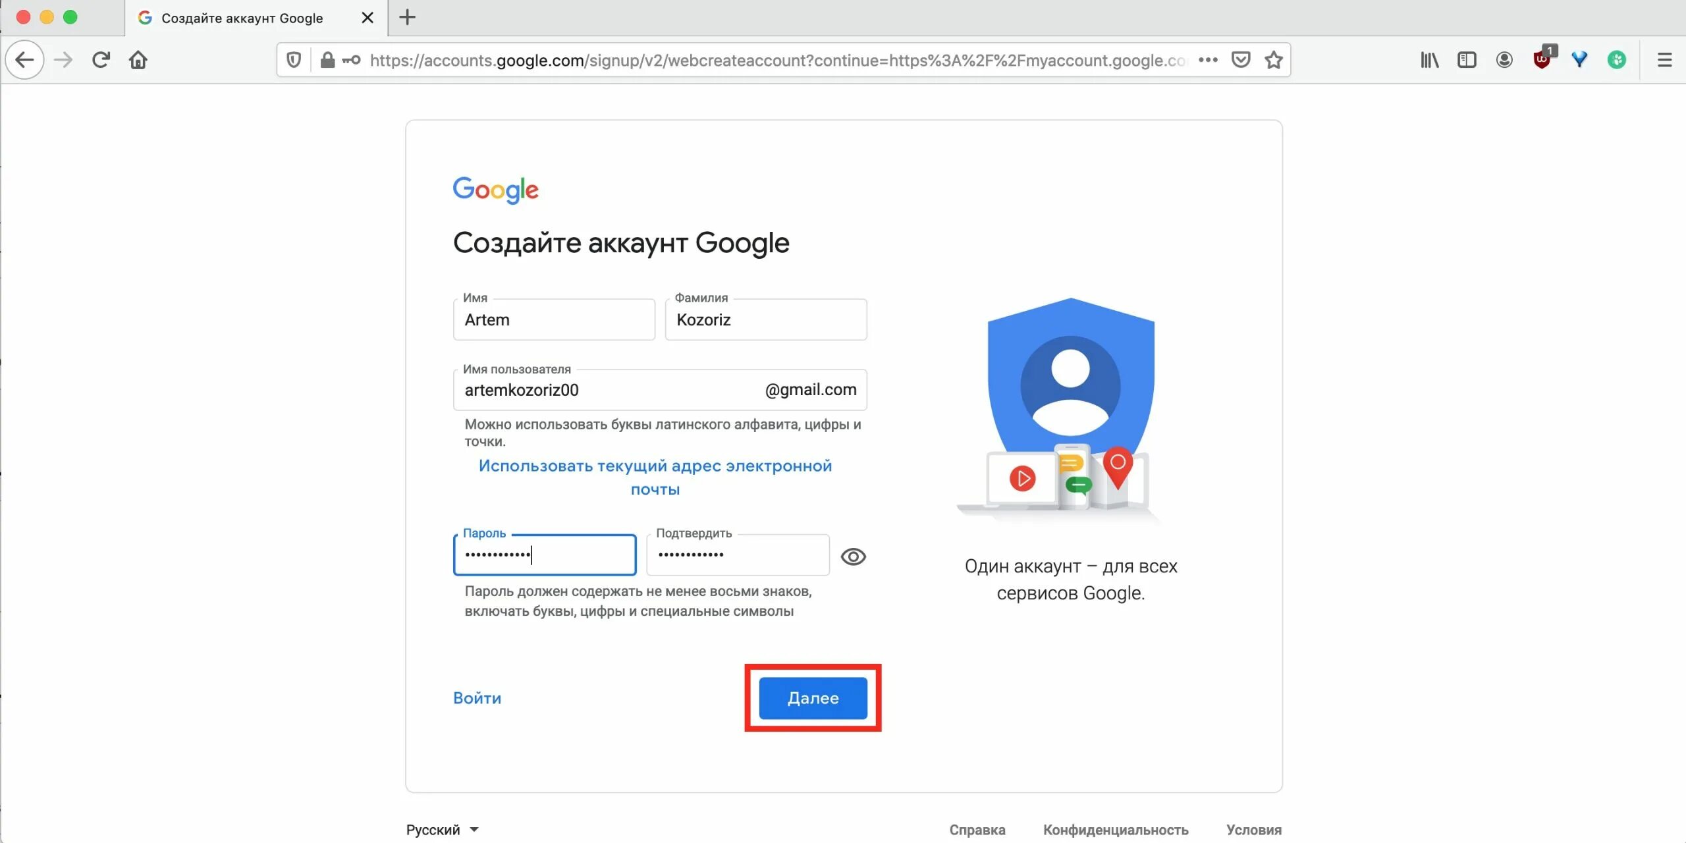Viewport: 1686px width, 843px height.
Task: Toggle the browser sidebar view
Action: click(1467, 60)
